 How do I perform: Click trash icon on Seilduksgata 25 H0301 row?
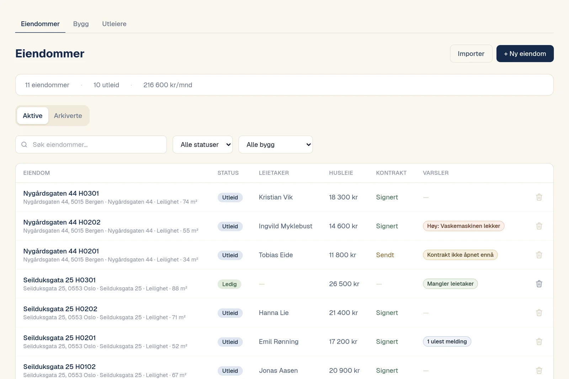pyautogui.click(x=539, y=284)
